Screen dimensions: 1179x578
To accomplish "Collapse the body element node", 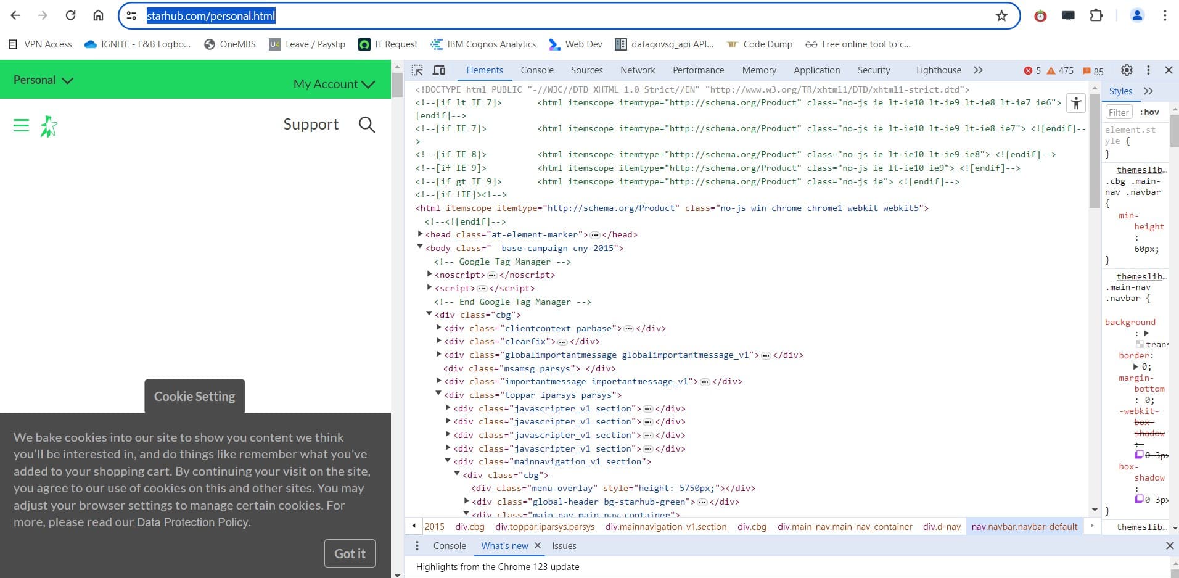I will coord(420,247).
